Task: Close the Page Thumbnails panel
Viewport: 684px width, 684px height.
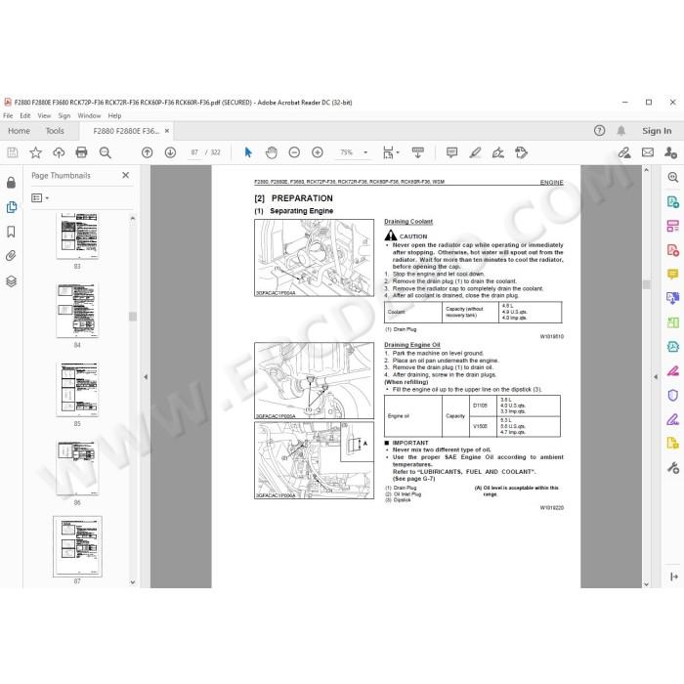Action: click(126, 175)
